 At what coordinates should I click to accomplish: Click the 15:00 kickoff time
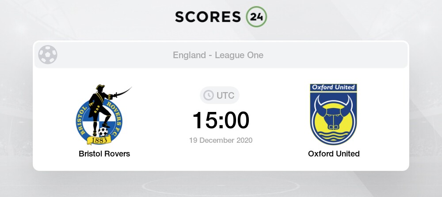tap(221, 120)
